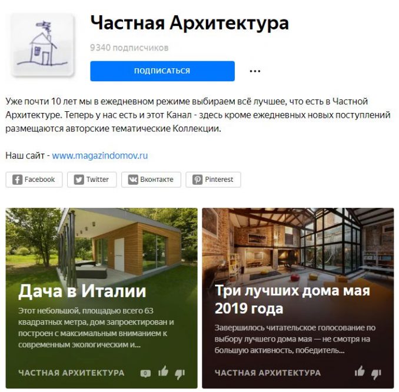Open the three-dot more options menu
This screenshot has width=399, height=392.
click(255, 71)
